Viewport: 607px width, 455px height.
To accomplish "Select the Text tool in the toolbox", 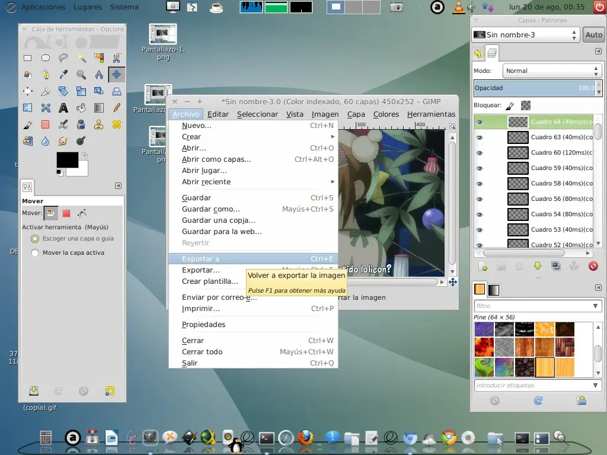I will 63,108.
